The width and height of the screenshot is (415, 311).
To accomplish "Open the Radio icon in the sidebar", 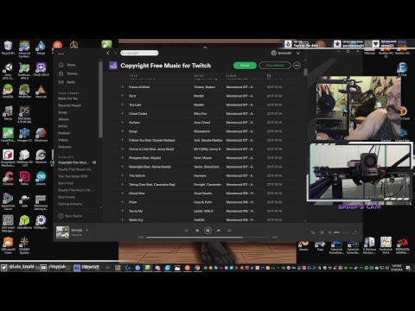I will coord(61,82).
